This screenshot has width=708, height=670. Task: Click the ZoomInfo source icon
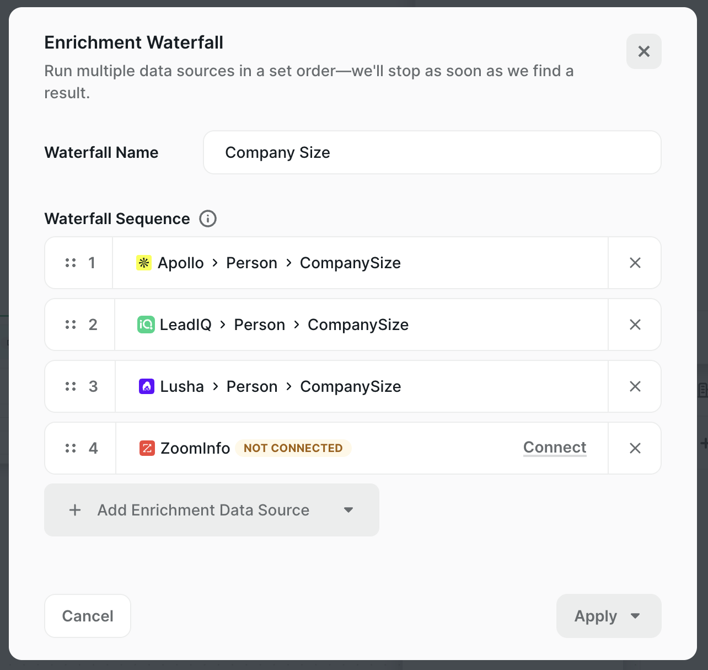tap(146, 448)
